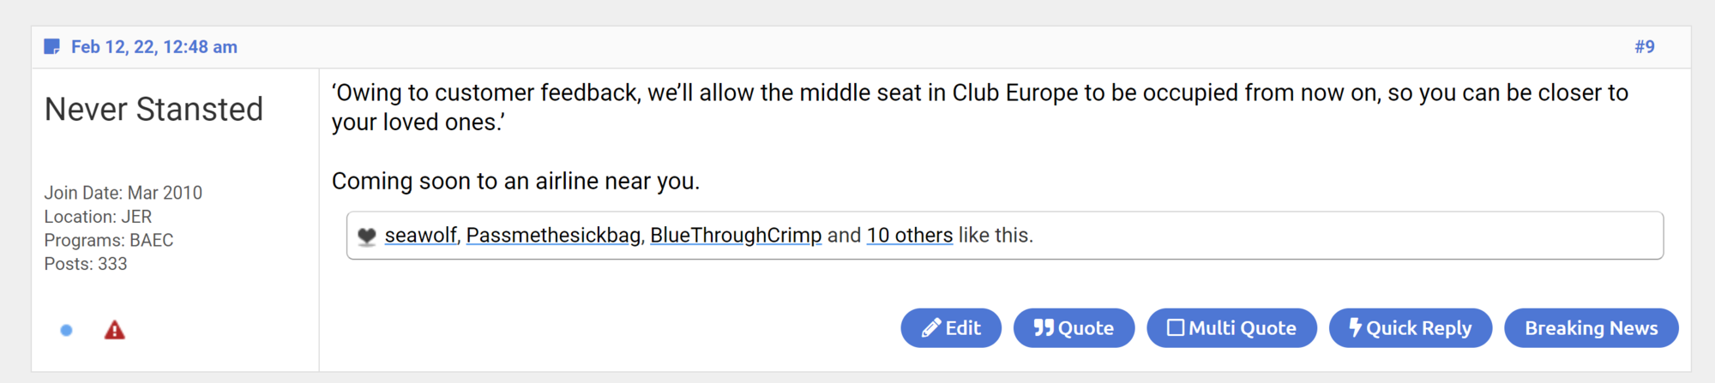Show the 10 others who liked this
Image resolution: width=1715 pixels, height=383 pixels.
(x=910, y=235)
